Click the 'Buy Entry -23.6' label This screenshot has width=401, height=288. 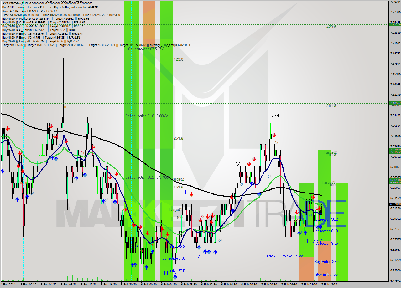pyautogui.click(x=327, y=262)
